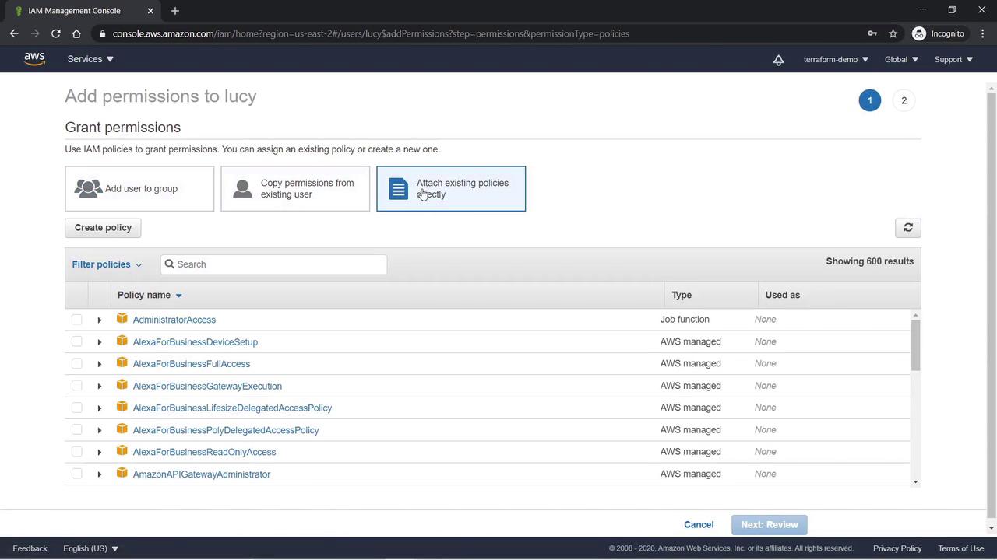
Task: Reload the page with browser refresh icon
Action: pyautogui.click(x=56, y=33)
